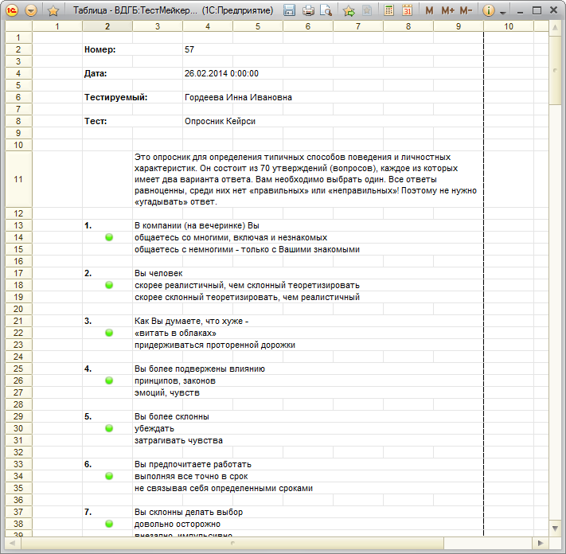Open the orange main menu dropdown button
This screenshot has height=554, width=566.
pos(31,11)
